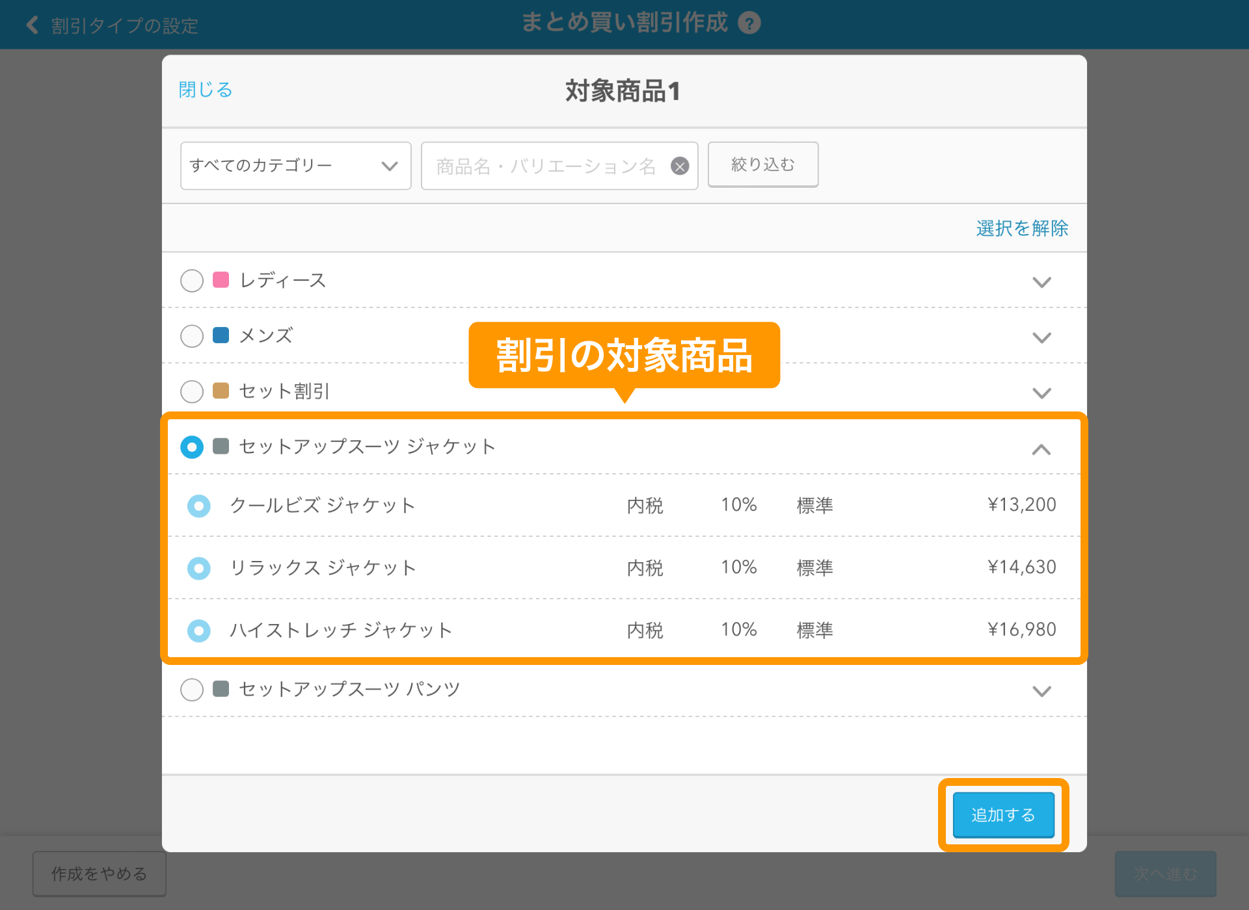
Task: Select the セット割引 category radio button
Action: [x=192, y=391]
